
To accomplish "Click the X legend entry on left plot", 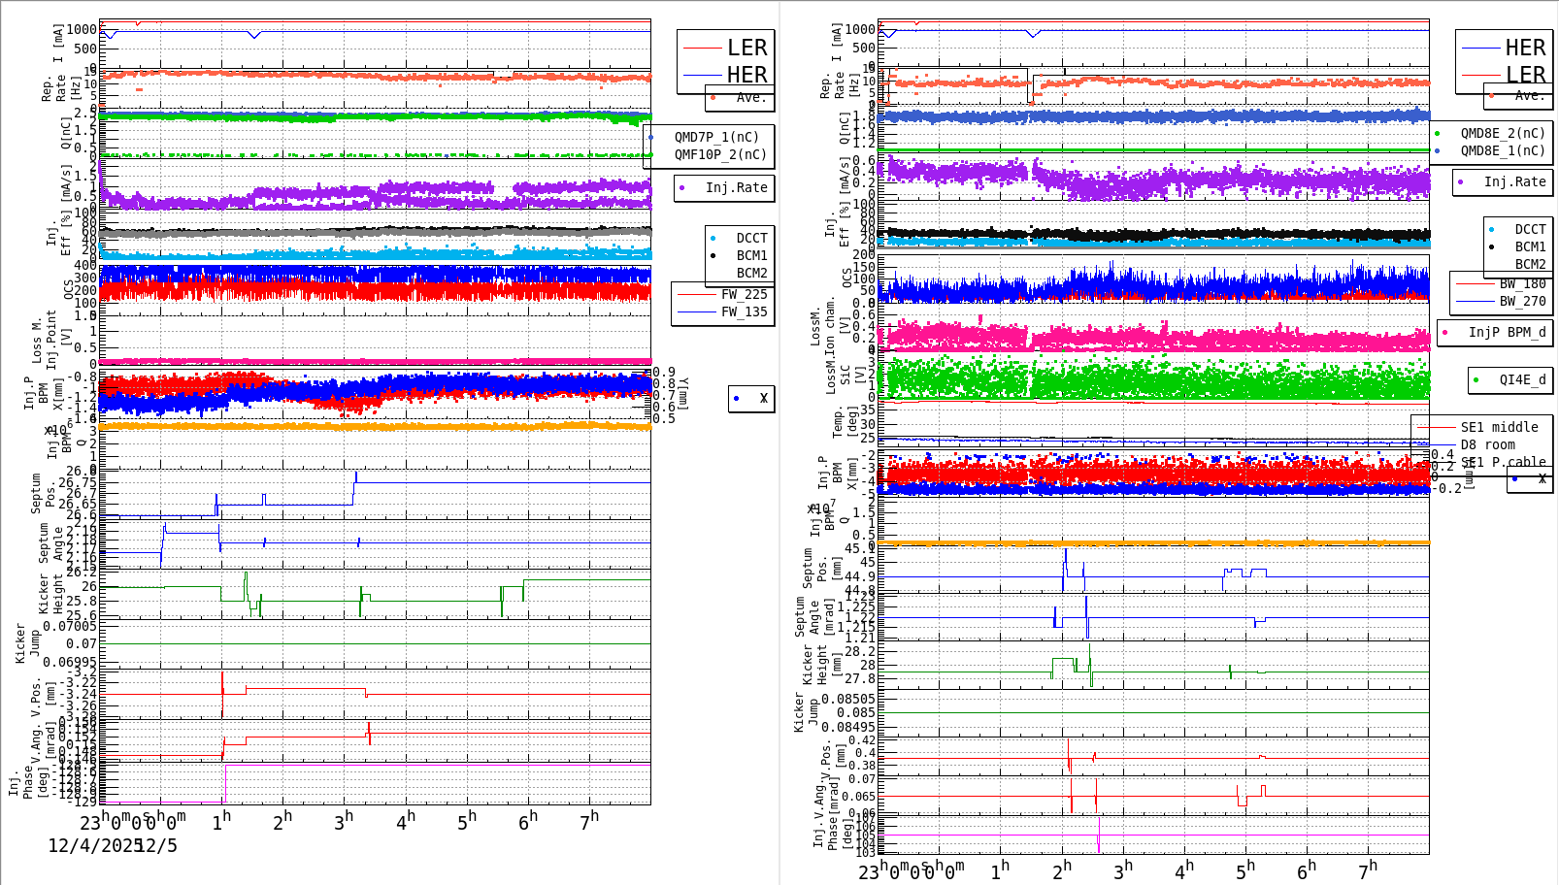I will 749,398.
